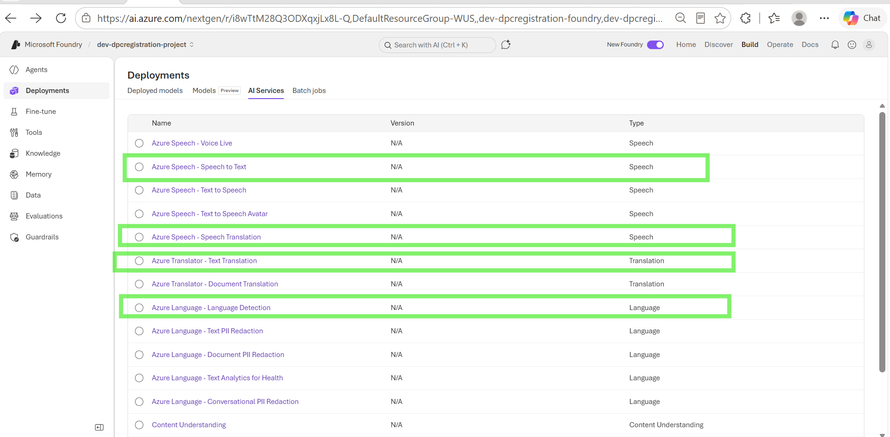Select the Document Translation radio button

[x=139, y=284]
